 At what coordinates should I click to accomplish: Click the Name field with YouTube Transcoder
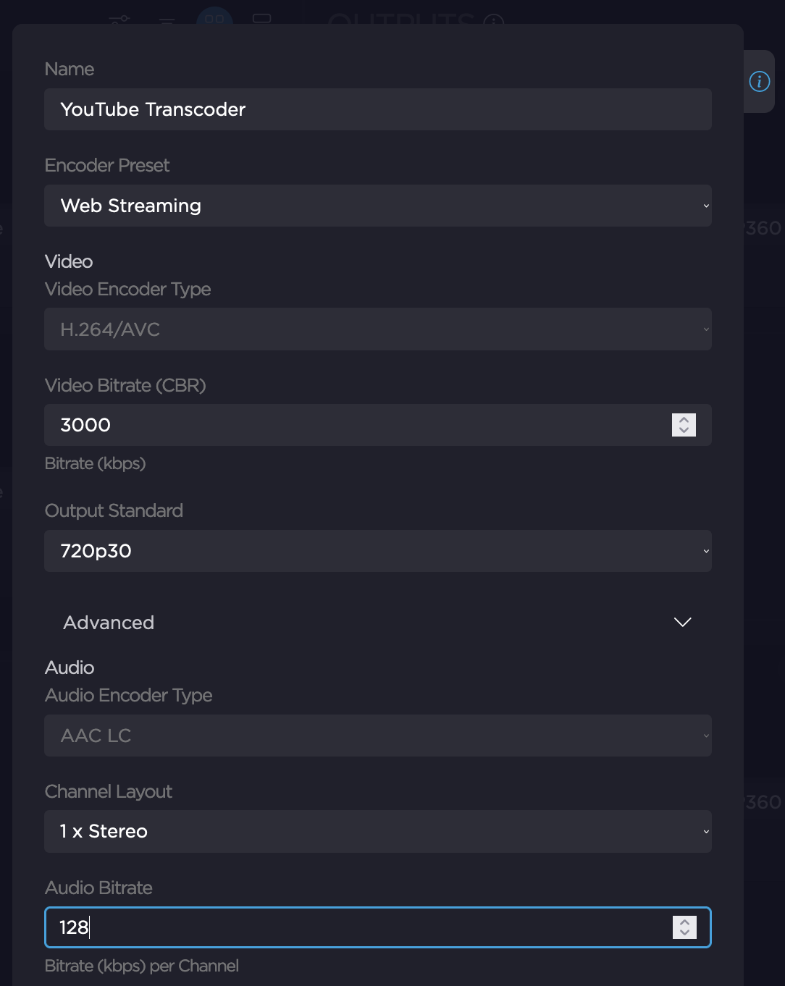click(377, 109)
